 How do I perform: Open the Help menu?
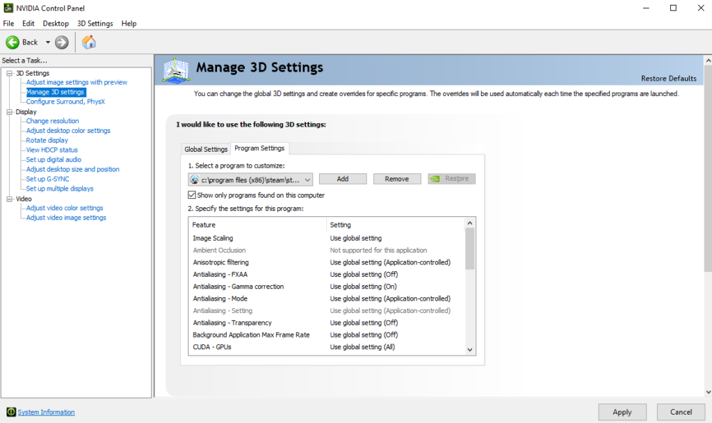coord(129,23)
